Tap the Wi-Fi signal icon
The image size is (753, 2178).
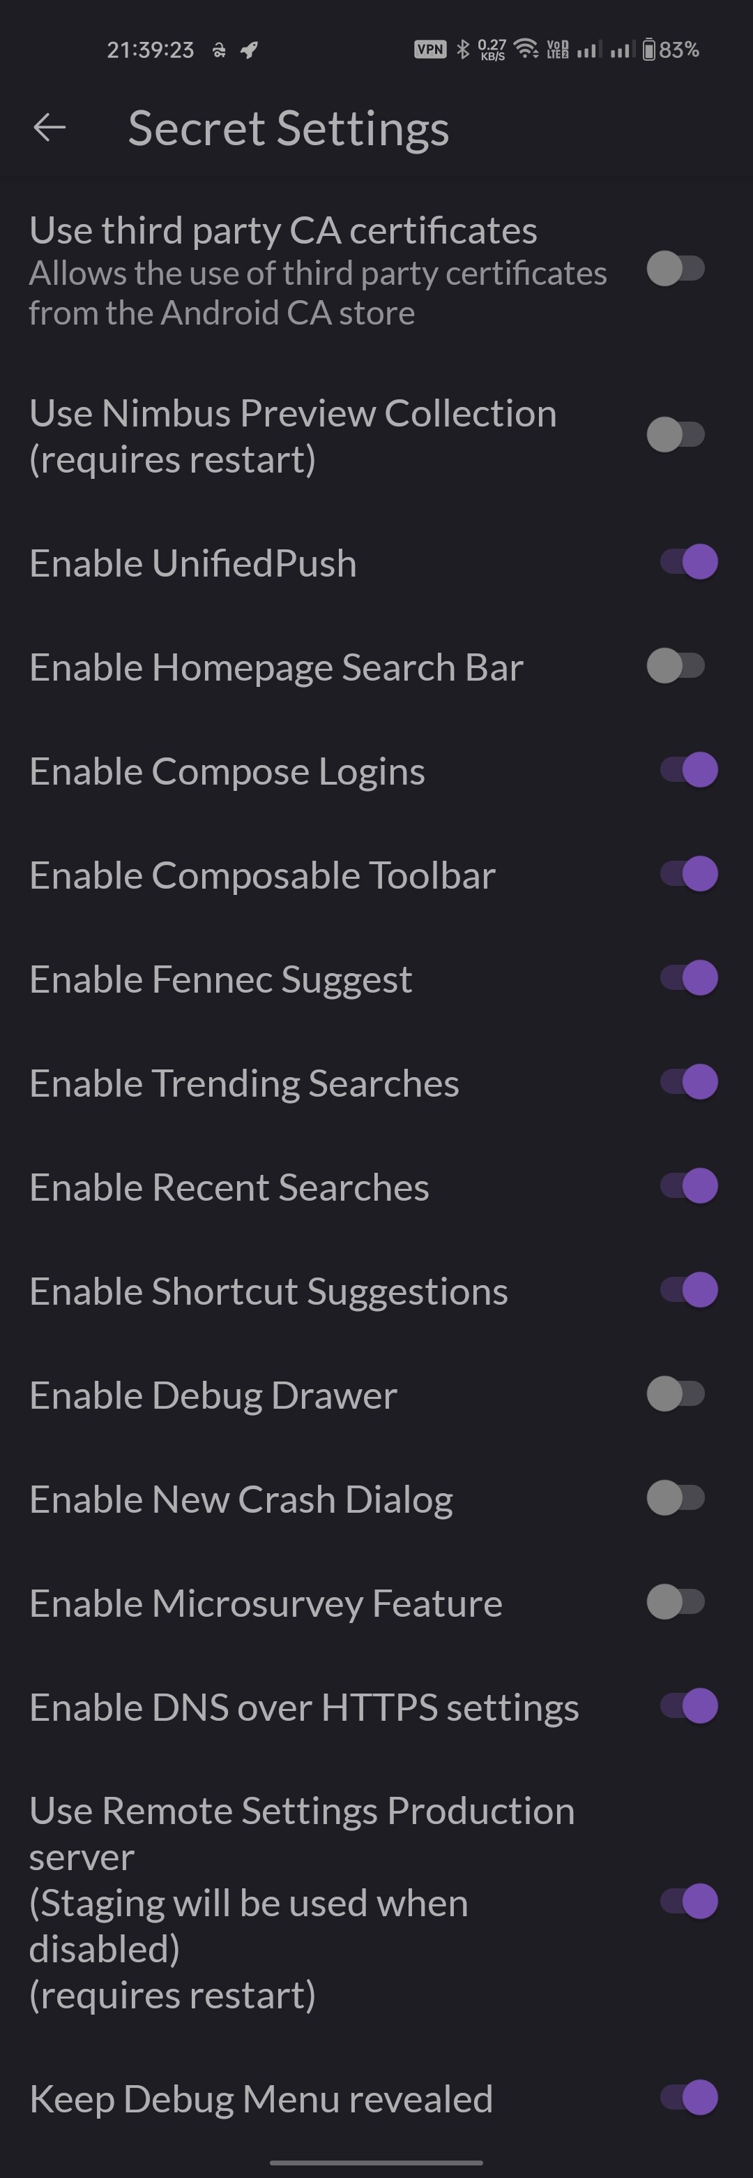point(527,49)
